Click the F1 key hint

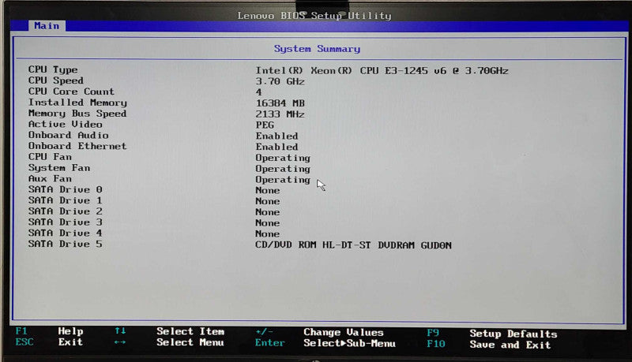click(21, 331)
